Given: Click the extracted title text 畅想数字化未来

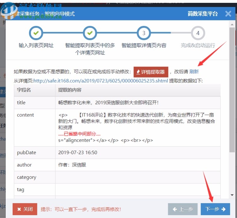Looking at the screenshot, I should click(x=108, y=103).
